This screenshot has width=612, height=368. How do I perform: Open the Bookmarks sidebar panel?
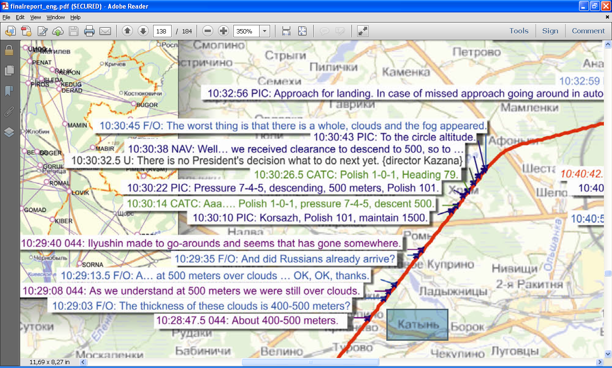point(9,91)
